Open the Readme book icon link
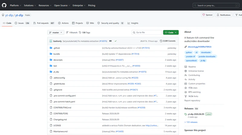The height and width of the screenshot is (135, 242). pyautogui.click(x=186, y=67)
